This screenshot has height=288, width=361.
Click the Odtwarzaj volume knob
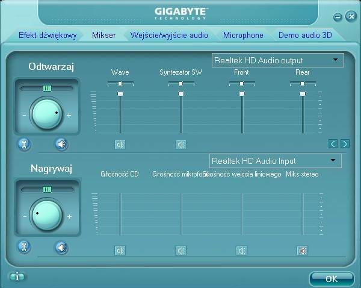pos(47,114)
